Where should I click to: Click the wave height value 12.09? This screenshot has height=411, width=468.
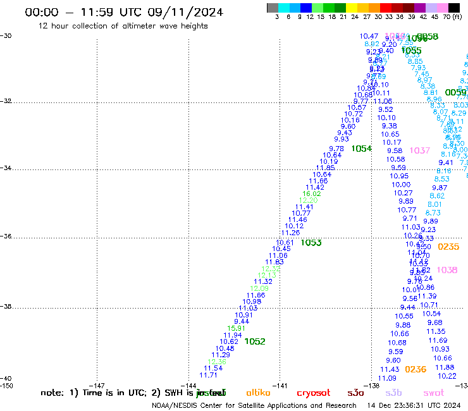259,288
